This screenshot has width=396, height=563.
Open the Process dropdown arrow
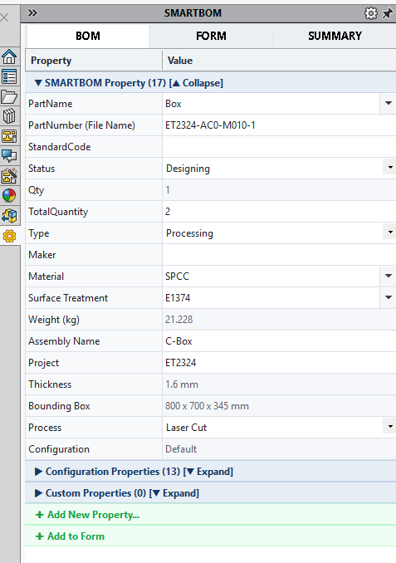pos(390,427)
